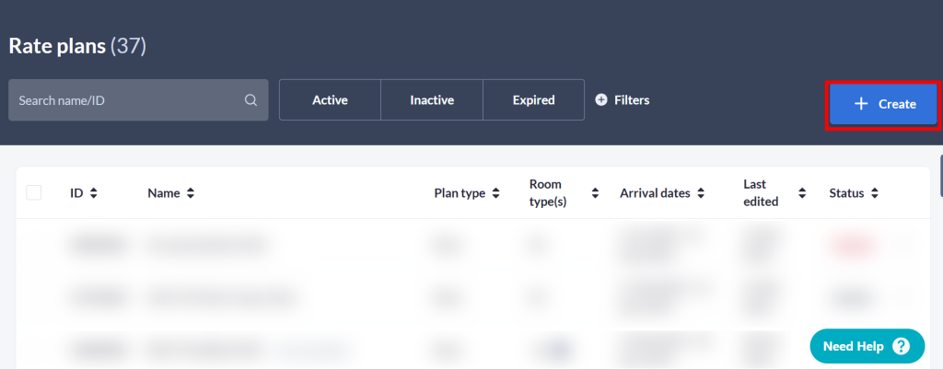Show Inactive rate plans
This screenshot has height=369, width=943.
click(432, 99)
